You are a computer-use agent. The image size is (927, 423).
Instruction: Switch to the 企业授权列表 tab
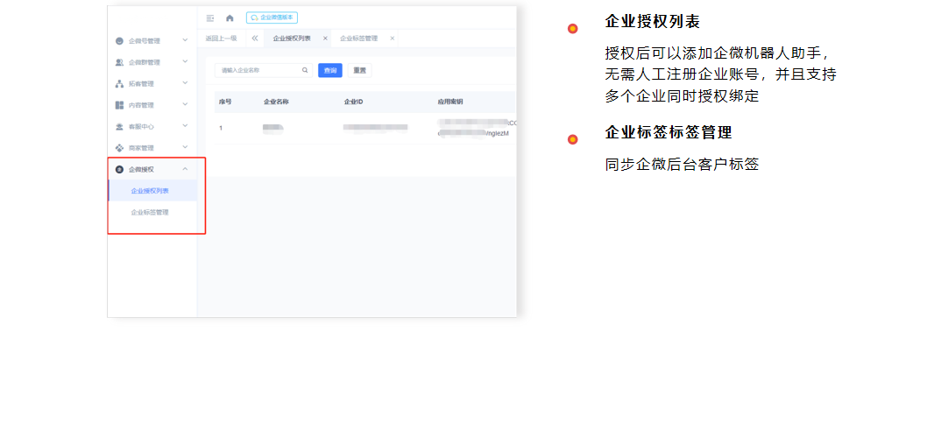click(x=292, y=39)
